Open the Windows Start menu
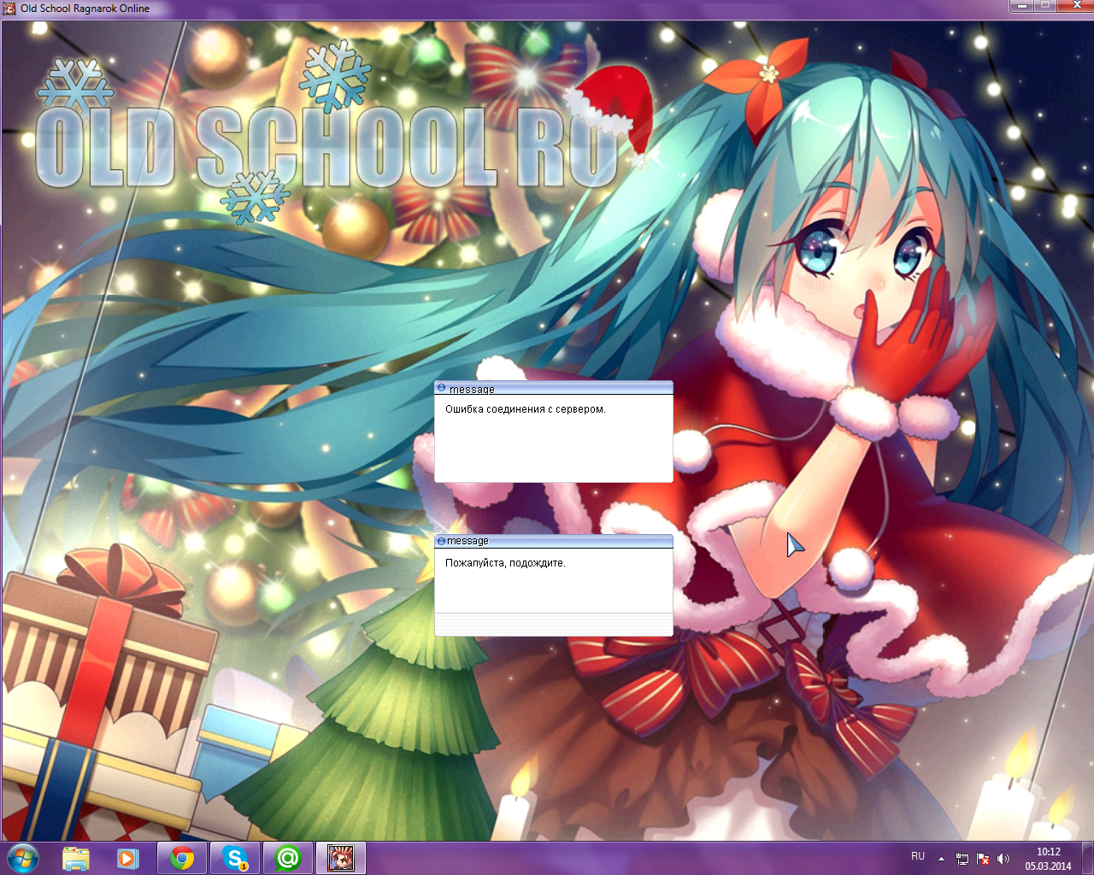Screen dimensions: 1094x875 pos(23,857)
